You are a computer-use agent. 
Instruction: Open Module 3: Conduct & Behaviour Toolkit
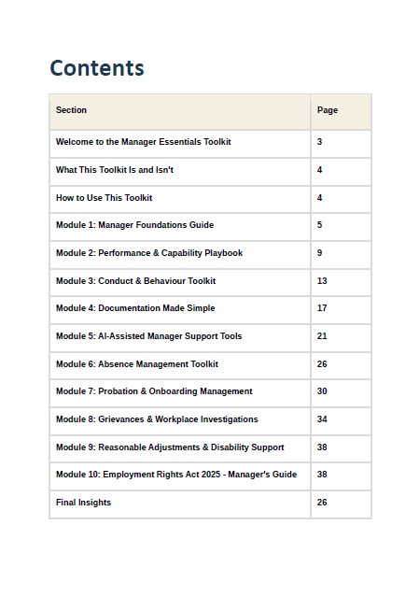135,281
